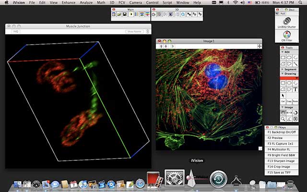The width and height of the screenshot is (307, 192).
Task: Toggle HiQ in Muscle Junction window
Action: (x=16, y=31)
